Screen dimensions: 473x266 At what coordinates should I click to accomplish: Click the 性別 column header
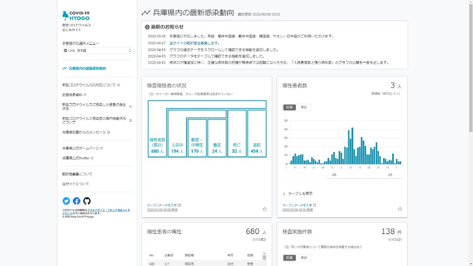pyautogui.click(x=250, y=255)
